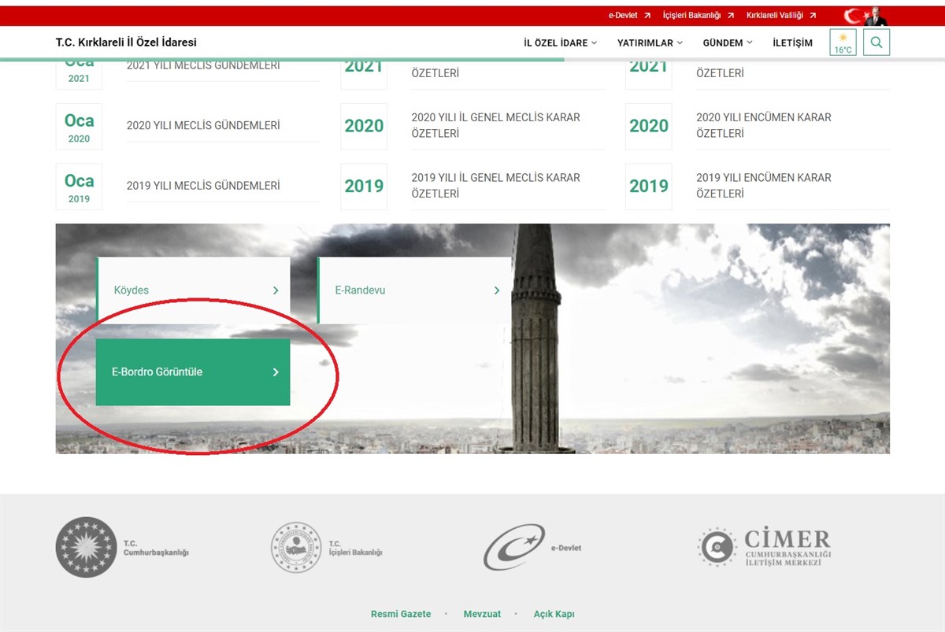Open the CİMER logo link
Screen dimensions: 945x632
click(x=764, y=547)
